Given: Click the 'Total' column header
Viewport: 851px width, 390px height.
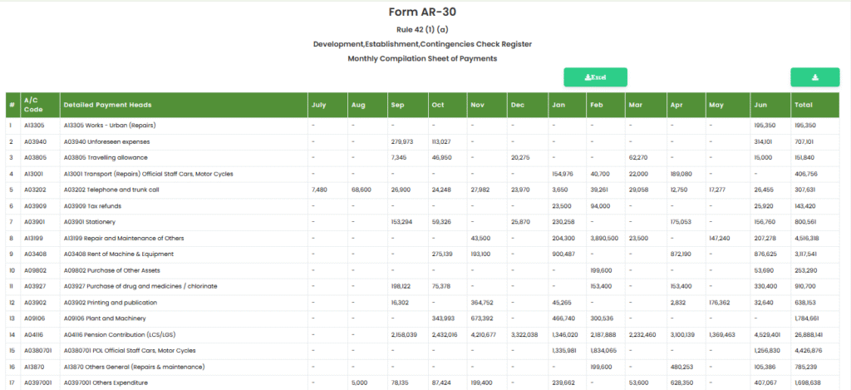Looking at the screenshot, I should [x=803, y=105].
